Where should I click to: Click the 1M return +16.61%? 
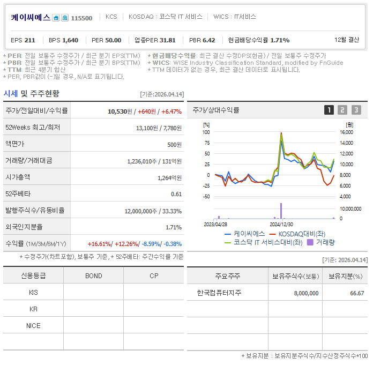coord(100,244)
